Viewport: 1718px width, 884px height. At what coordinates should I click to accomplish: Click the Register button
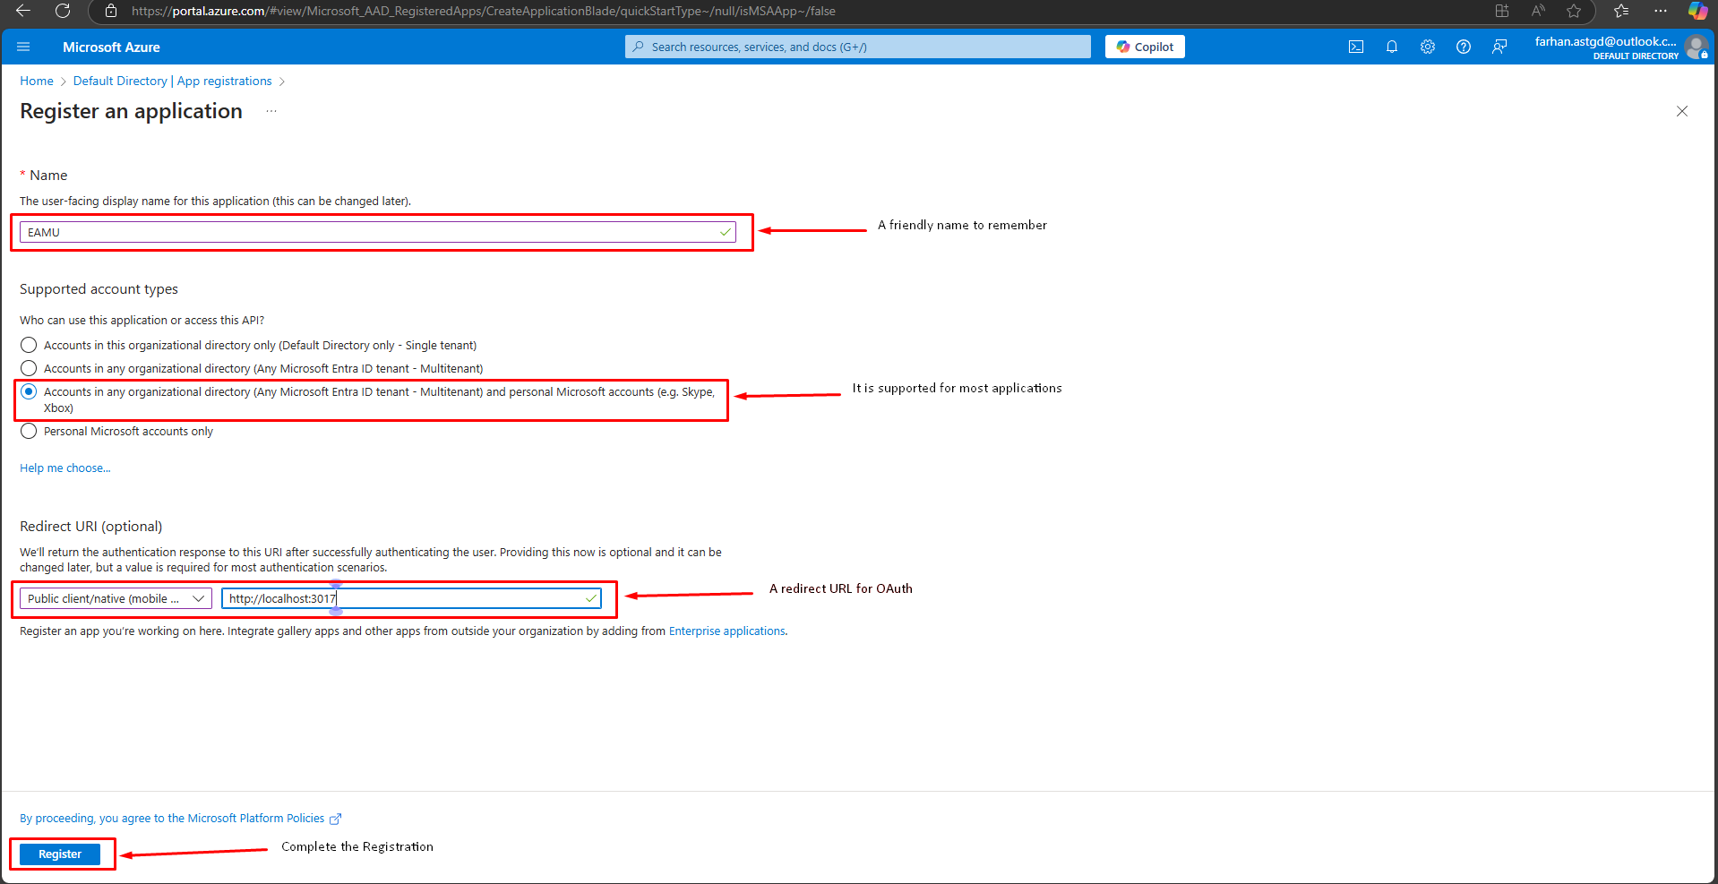pos(60,854)
